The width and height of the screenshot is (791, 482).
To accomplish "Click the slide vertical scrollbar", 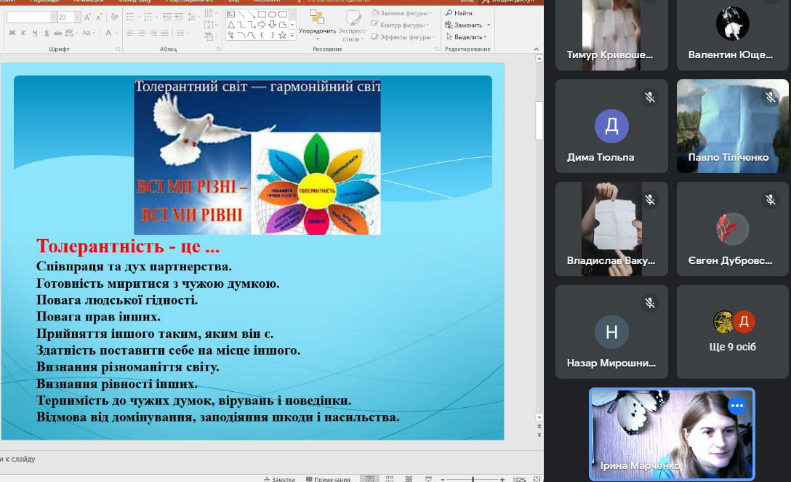I will [x=539, y=120].
